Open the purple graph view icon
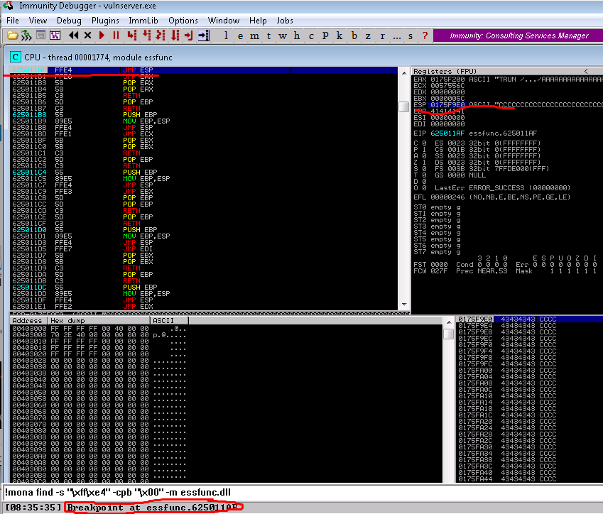603x514 pixels. pos(55,35)
